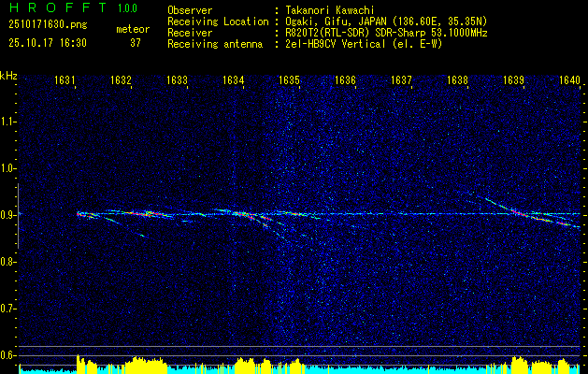The width and height of the screenshot is (588, 374).
Task: Click frequency axis label 0.6
Action: 7,355
